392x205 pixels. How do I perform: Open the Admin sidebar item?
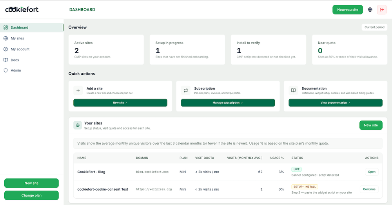coord(32,70)
